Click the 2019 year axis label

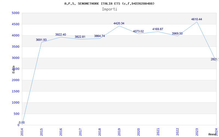pos(119,132)
